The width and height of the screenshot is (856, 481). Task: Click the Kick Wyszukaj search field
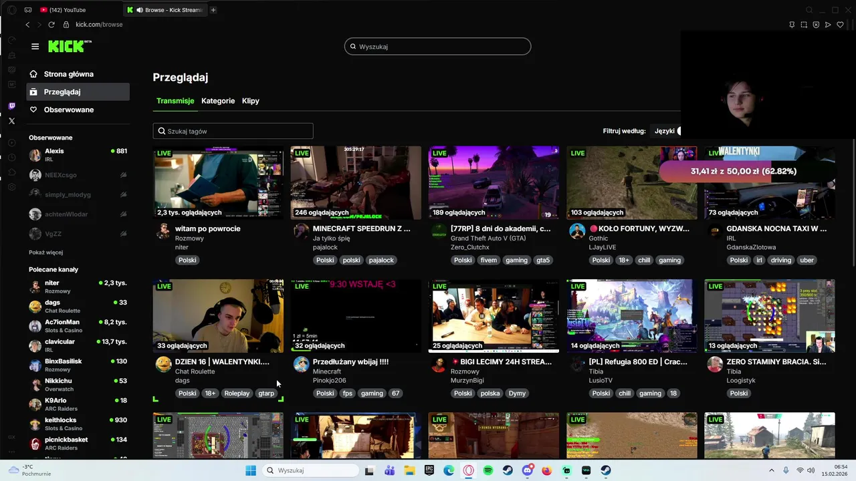coord(437,46)
